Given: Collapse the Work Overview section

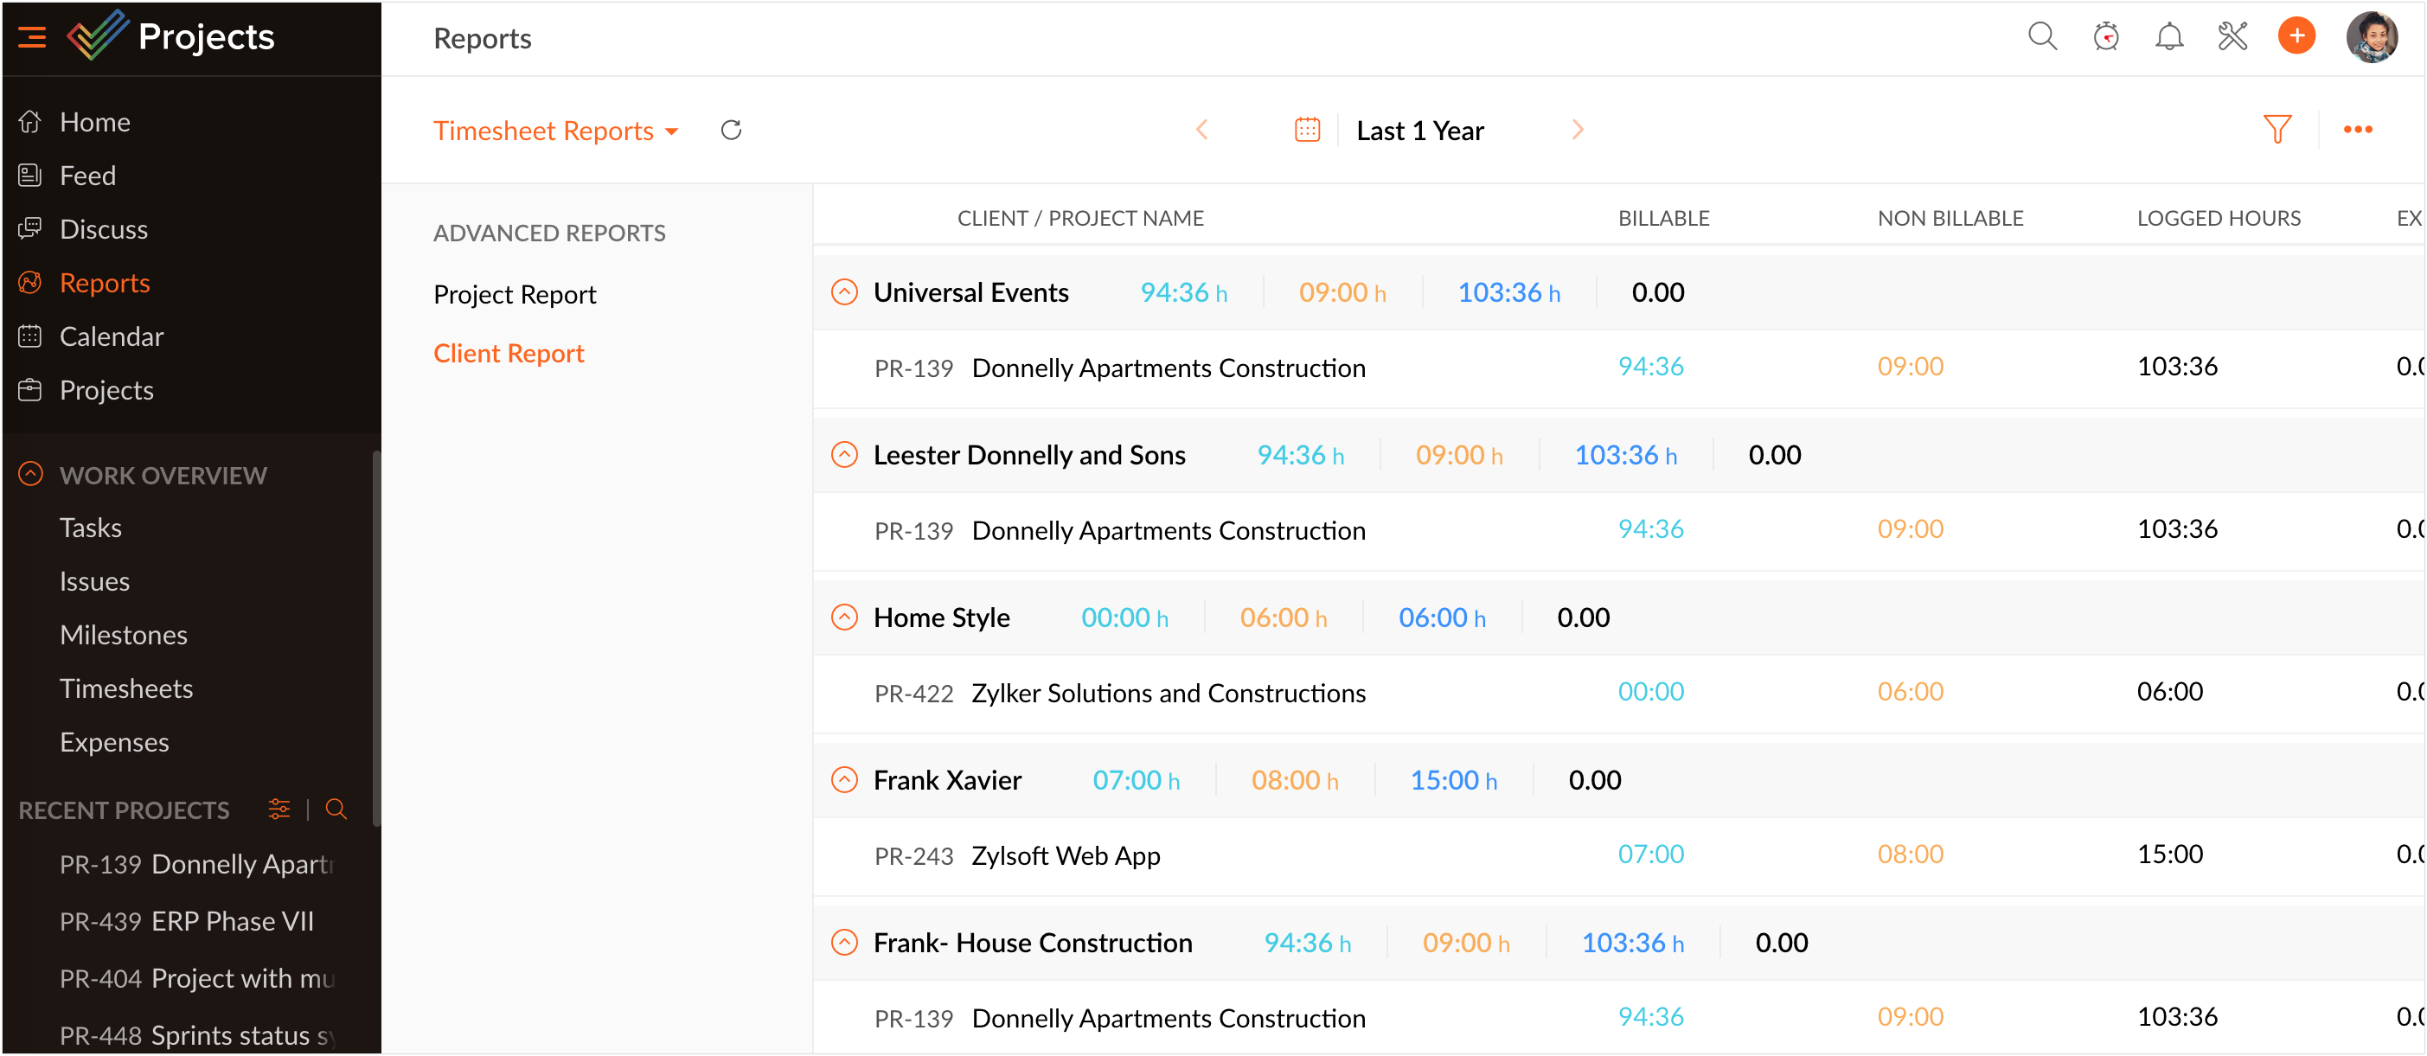Looking at the screenshot, I should [31, 474].
